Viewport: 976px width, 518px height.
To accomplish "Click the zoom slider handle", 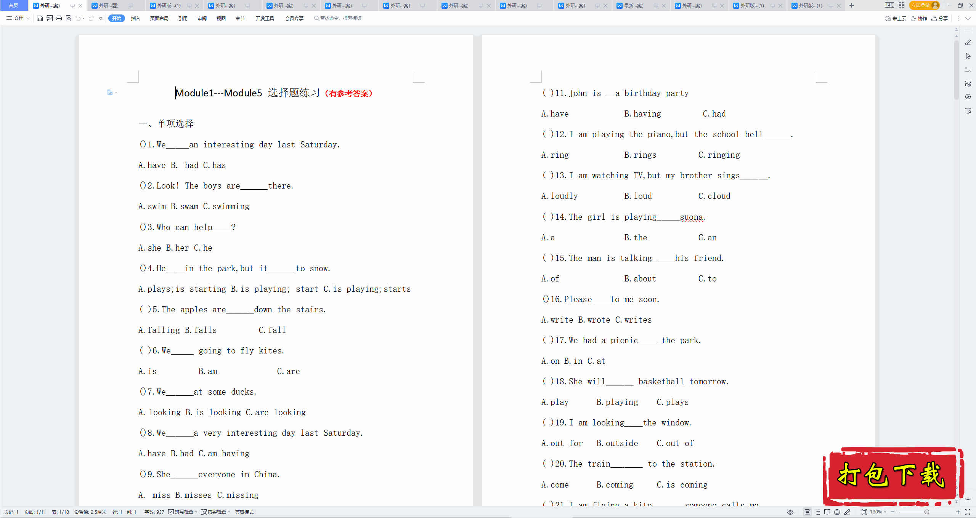I will coord(926,512).
